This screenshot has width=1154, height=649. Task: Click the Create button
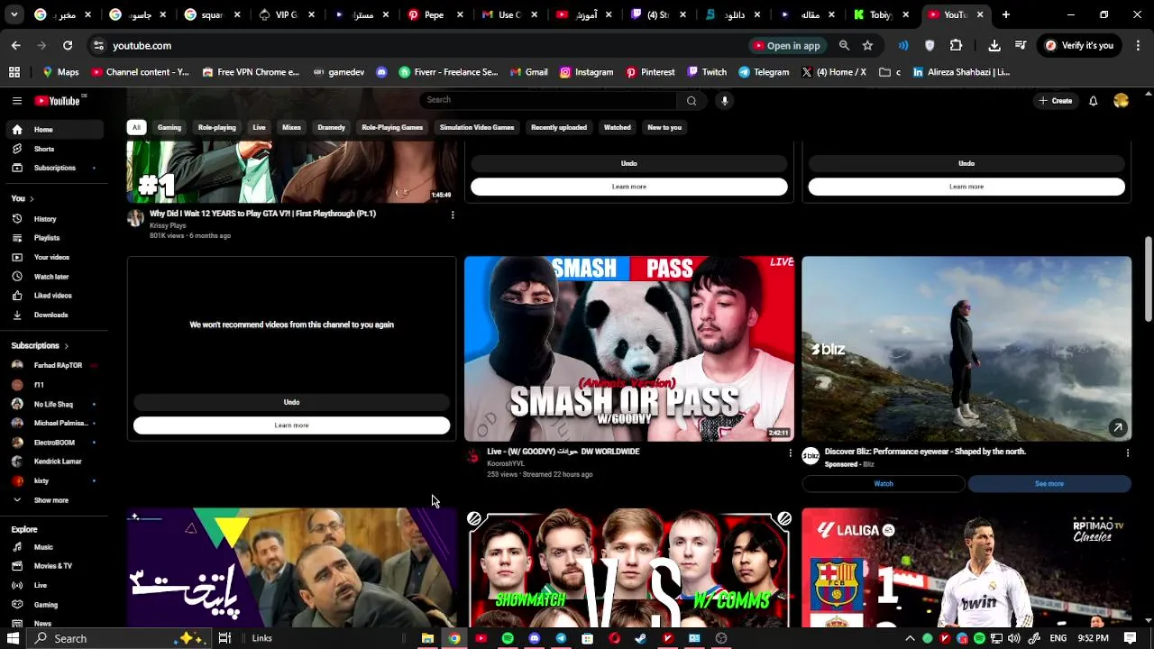(x=1056, y=101)
